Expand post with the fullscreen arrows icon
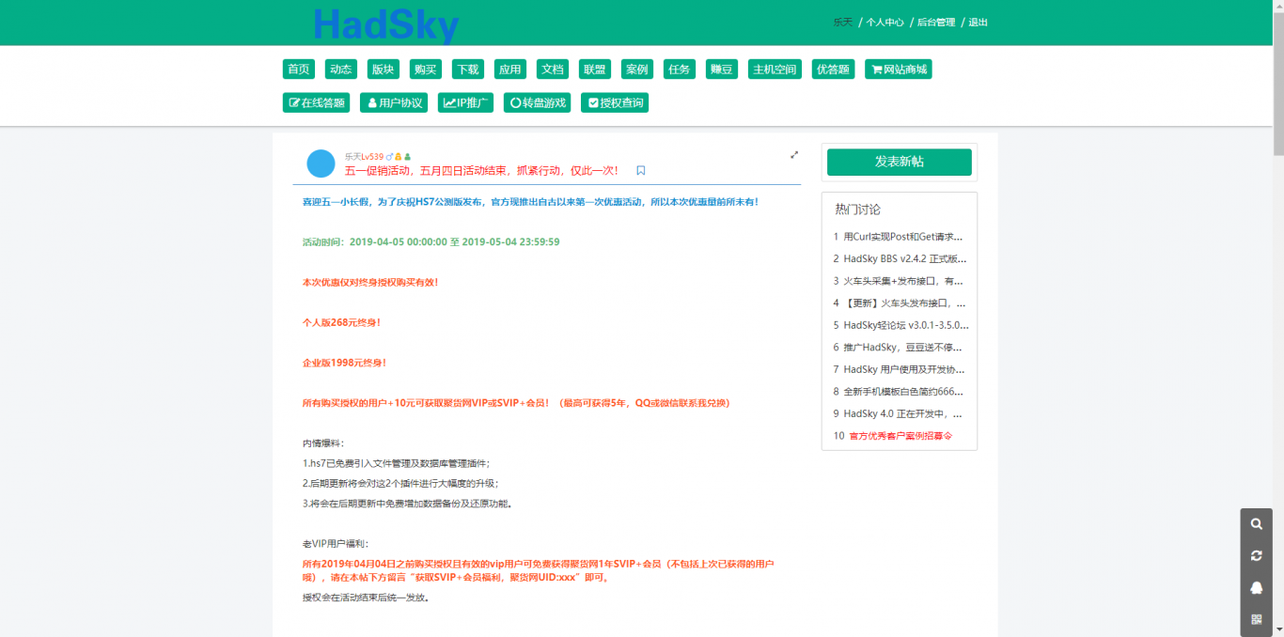 [x=794, y=155]
